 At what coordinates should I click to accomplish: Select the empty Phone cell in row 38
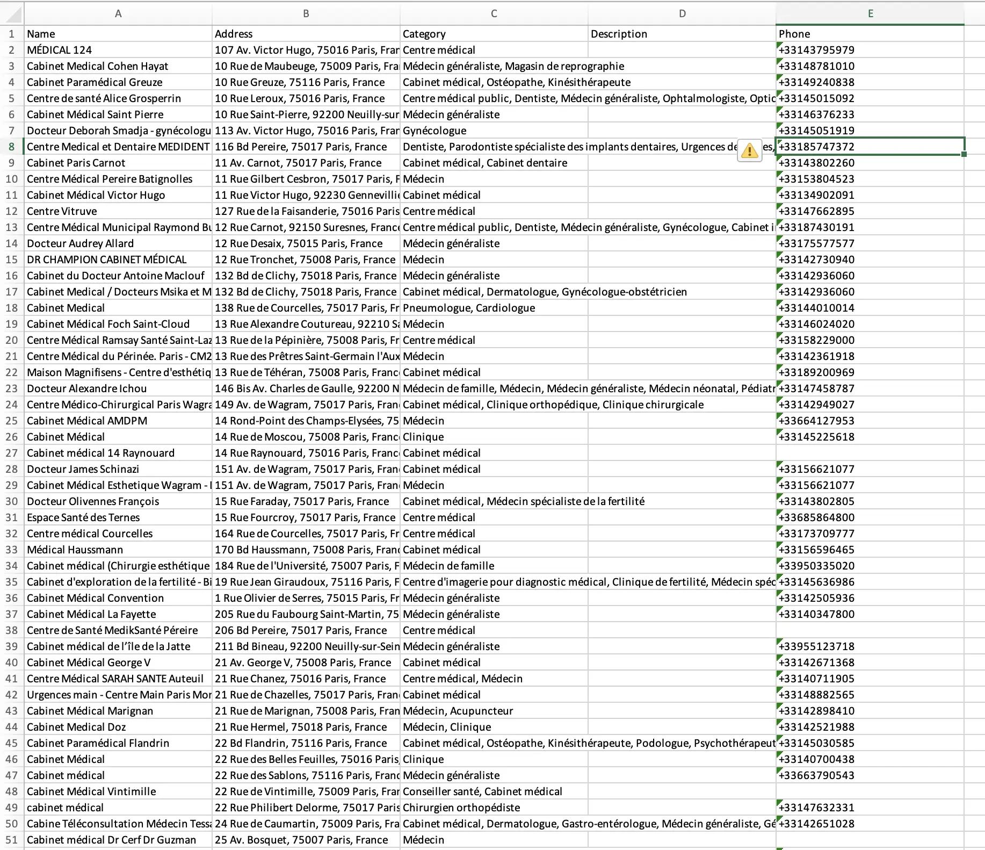pos(870,630)
